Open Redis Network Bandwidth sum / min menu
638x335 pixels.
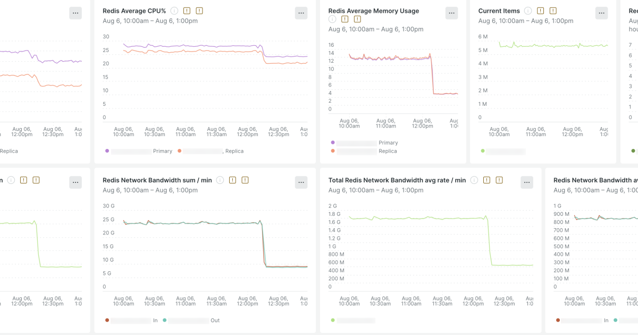pos(301,182)
